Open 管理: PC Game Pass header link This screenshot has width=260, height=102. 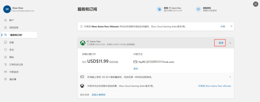[x=172, y=8]
